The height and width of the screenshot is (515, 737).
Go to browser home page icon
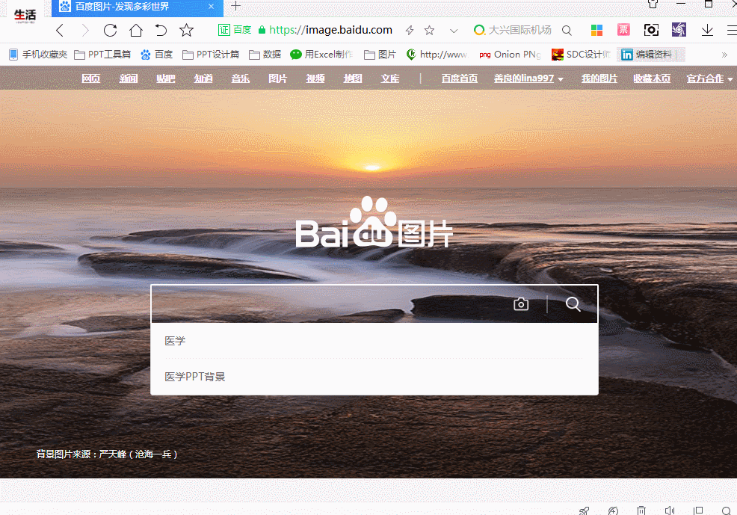[x=135, y=30]
